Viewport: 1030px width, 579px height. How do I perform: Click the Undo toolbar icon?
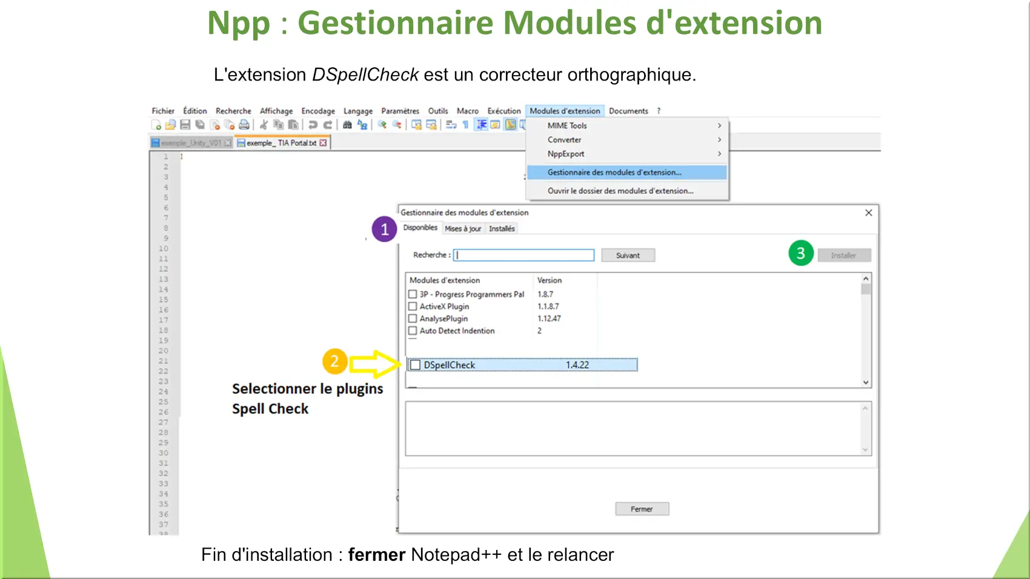[x=313, y=125]
